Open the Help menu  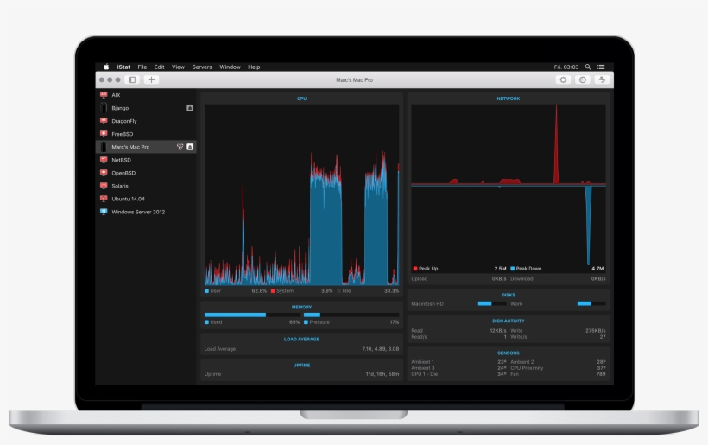(x=254, y=67)
